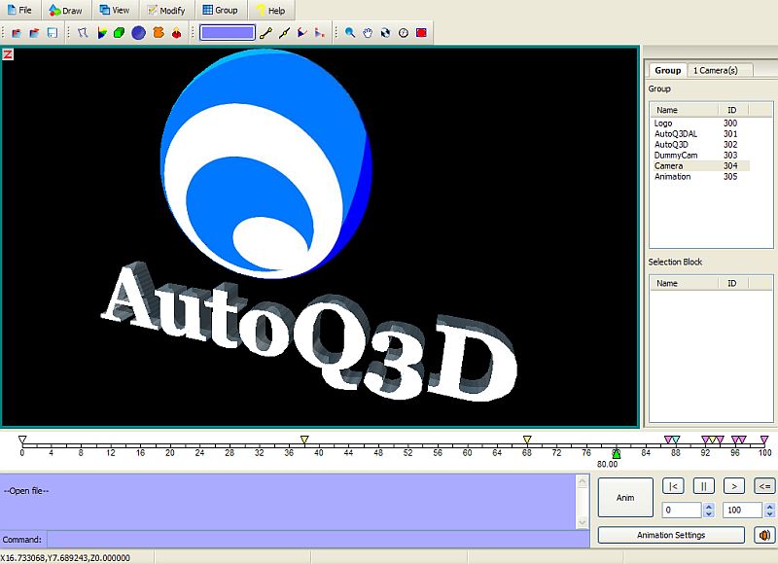The image size is (778, 564).
Task: Open the Help menu
Action: 270,10
